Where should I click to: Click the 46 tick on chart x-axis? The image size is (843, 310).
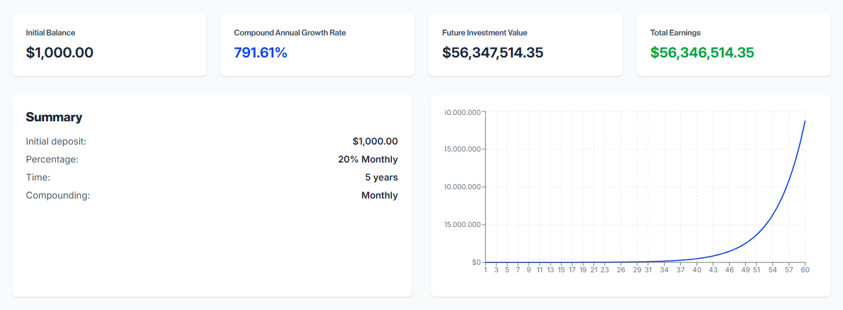[x=729, y=270]
